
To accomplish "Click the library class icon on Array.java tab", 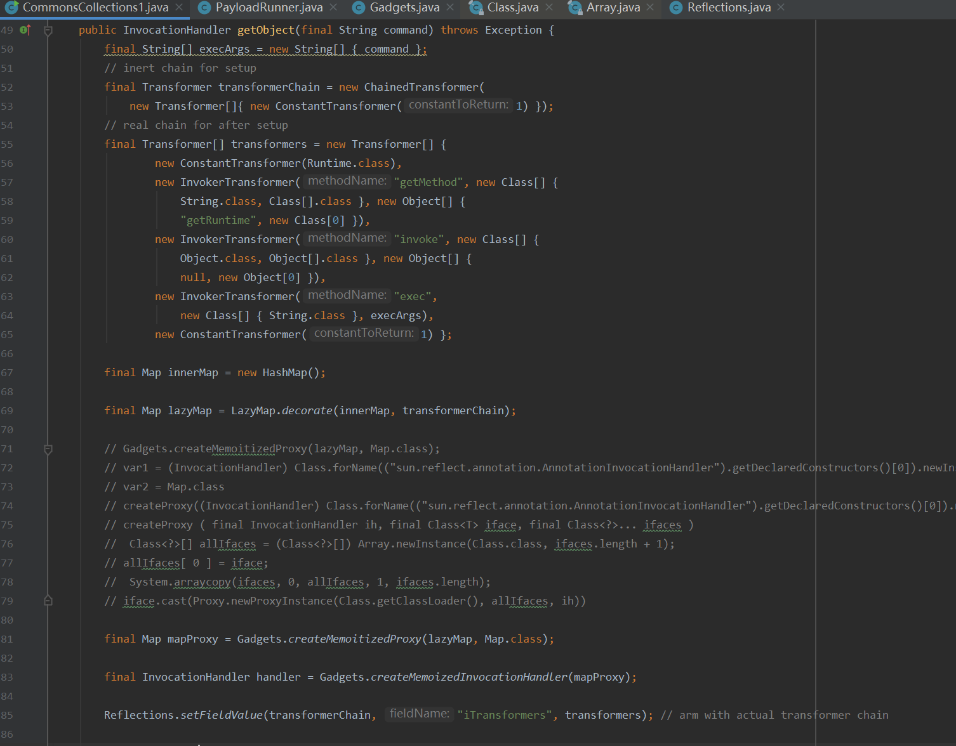I will pyautogui.click(x=574, y=8).
